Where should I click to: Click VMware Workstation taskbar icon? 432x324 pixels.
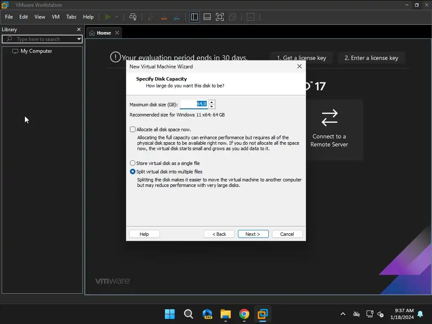(262, 314)
